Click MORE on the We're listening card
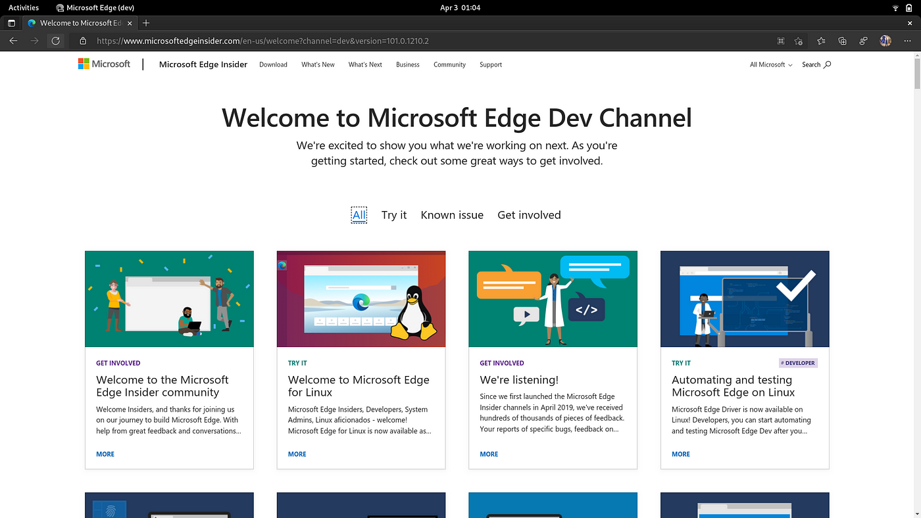The height and width of the screenshot is (518, 921). [x=489, y=454]
